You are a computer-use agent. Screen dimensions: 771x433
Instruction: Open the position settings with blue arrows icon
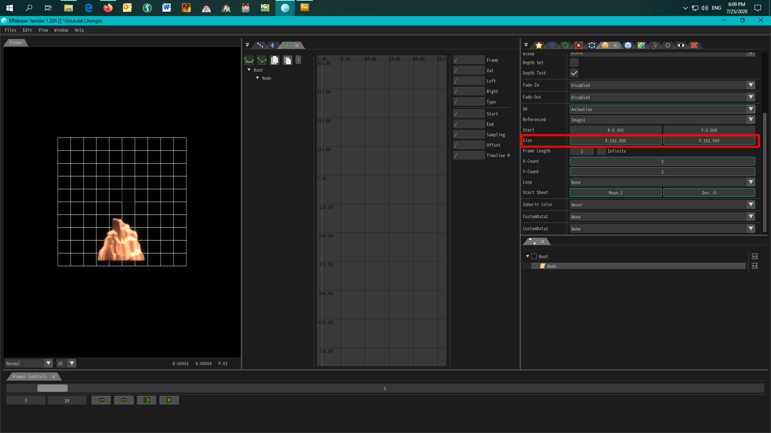point(551,45)
